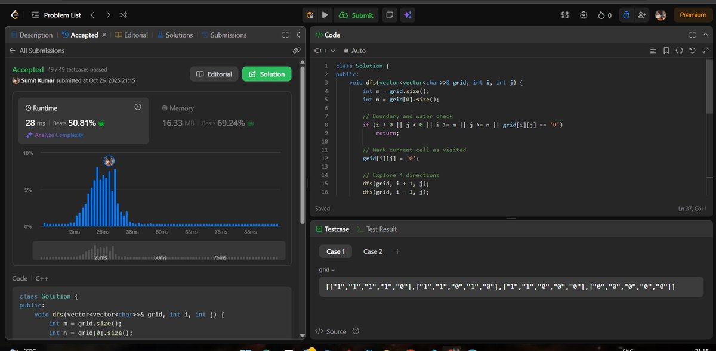Open the AI sparkle assistant icon
716x351 pixels.
408,15
